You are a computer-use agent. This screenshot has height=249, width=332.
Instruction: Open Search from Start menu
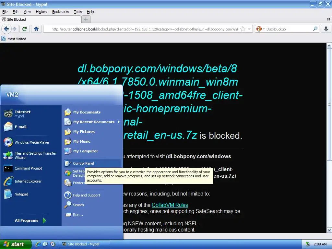click(92, 205)
